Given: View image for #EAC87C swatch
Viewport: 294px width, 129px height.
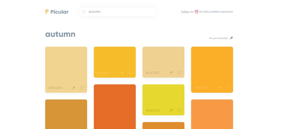Looking at the screenshot, I should pos(179,73).
